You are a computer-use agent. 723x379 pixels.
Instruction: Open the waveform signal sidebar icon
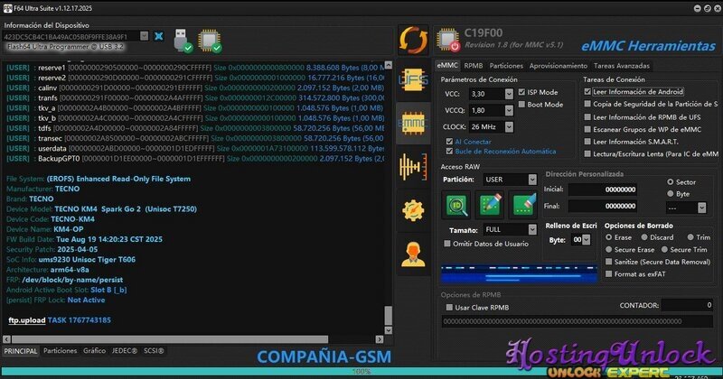point(413,166)
